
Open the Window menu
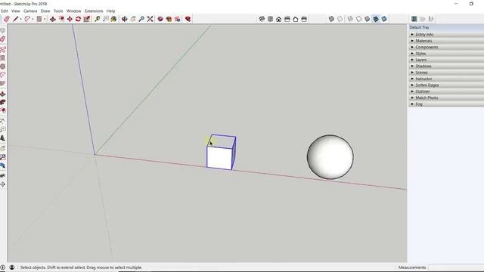click(x=74, y=11)
